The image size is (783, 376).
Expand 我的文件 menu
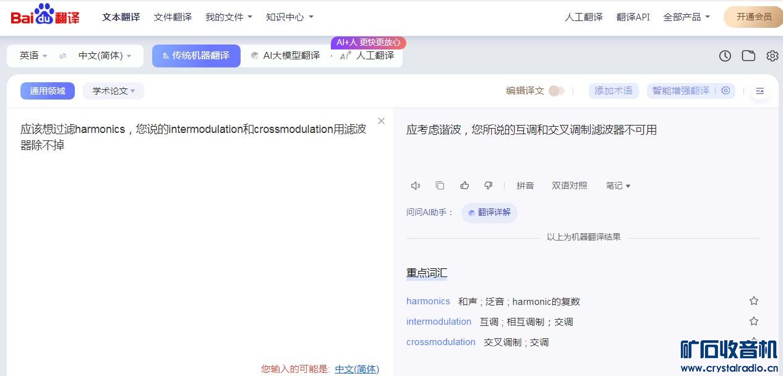229,17
